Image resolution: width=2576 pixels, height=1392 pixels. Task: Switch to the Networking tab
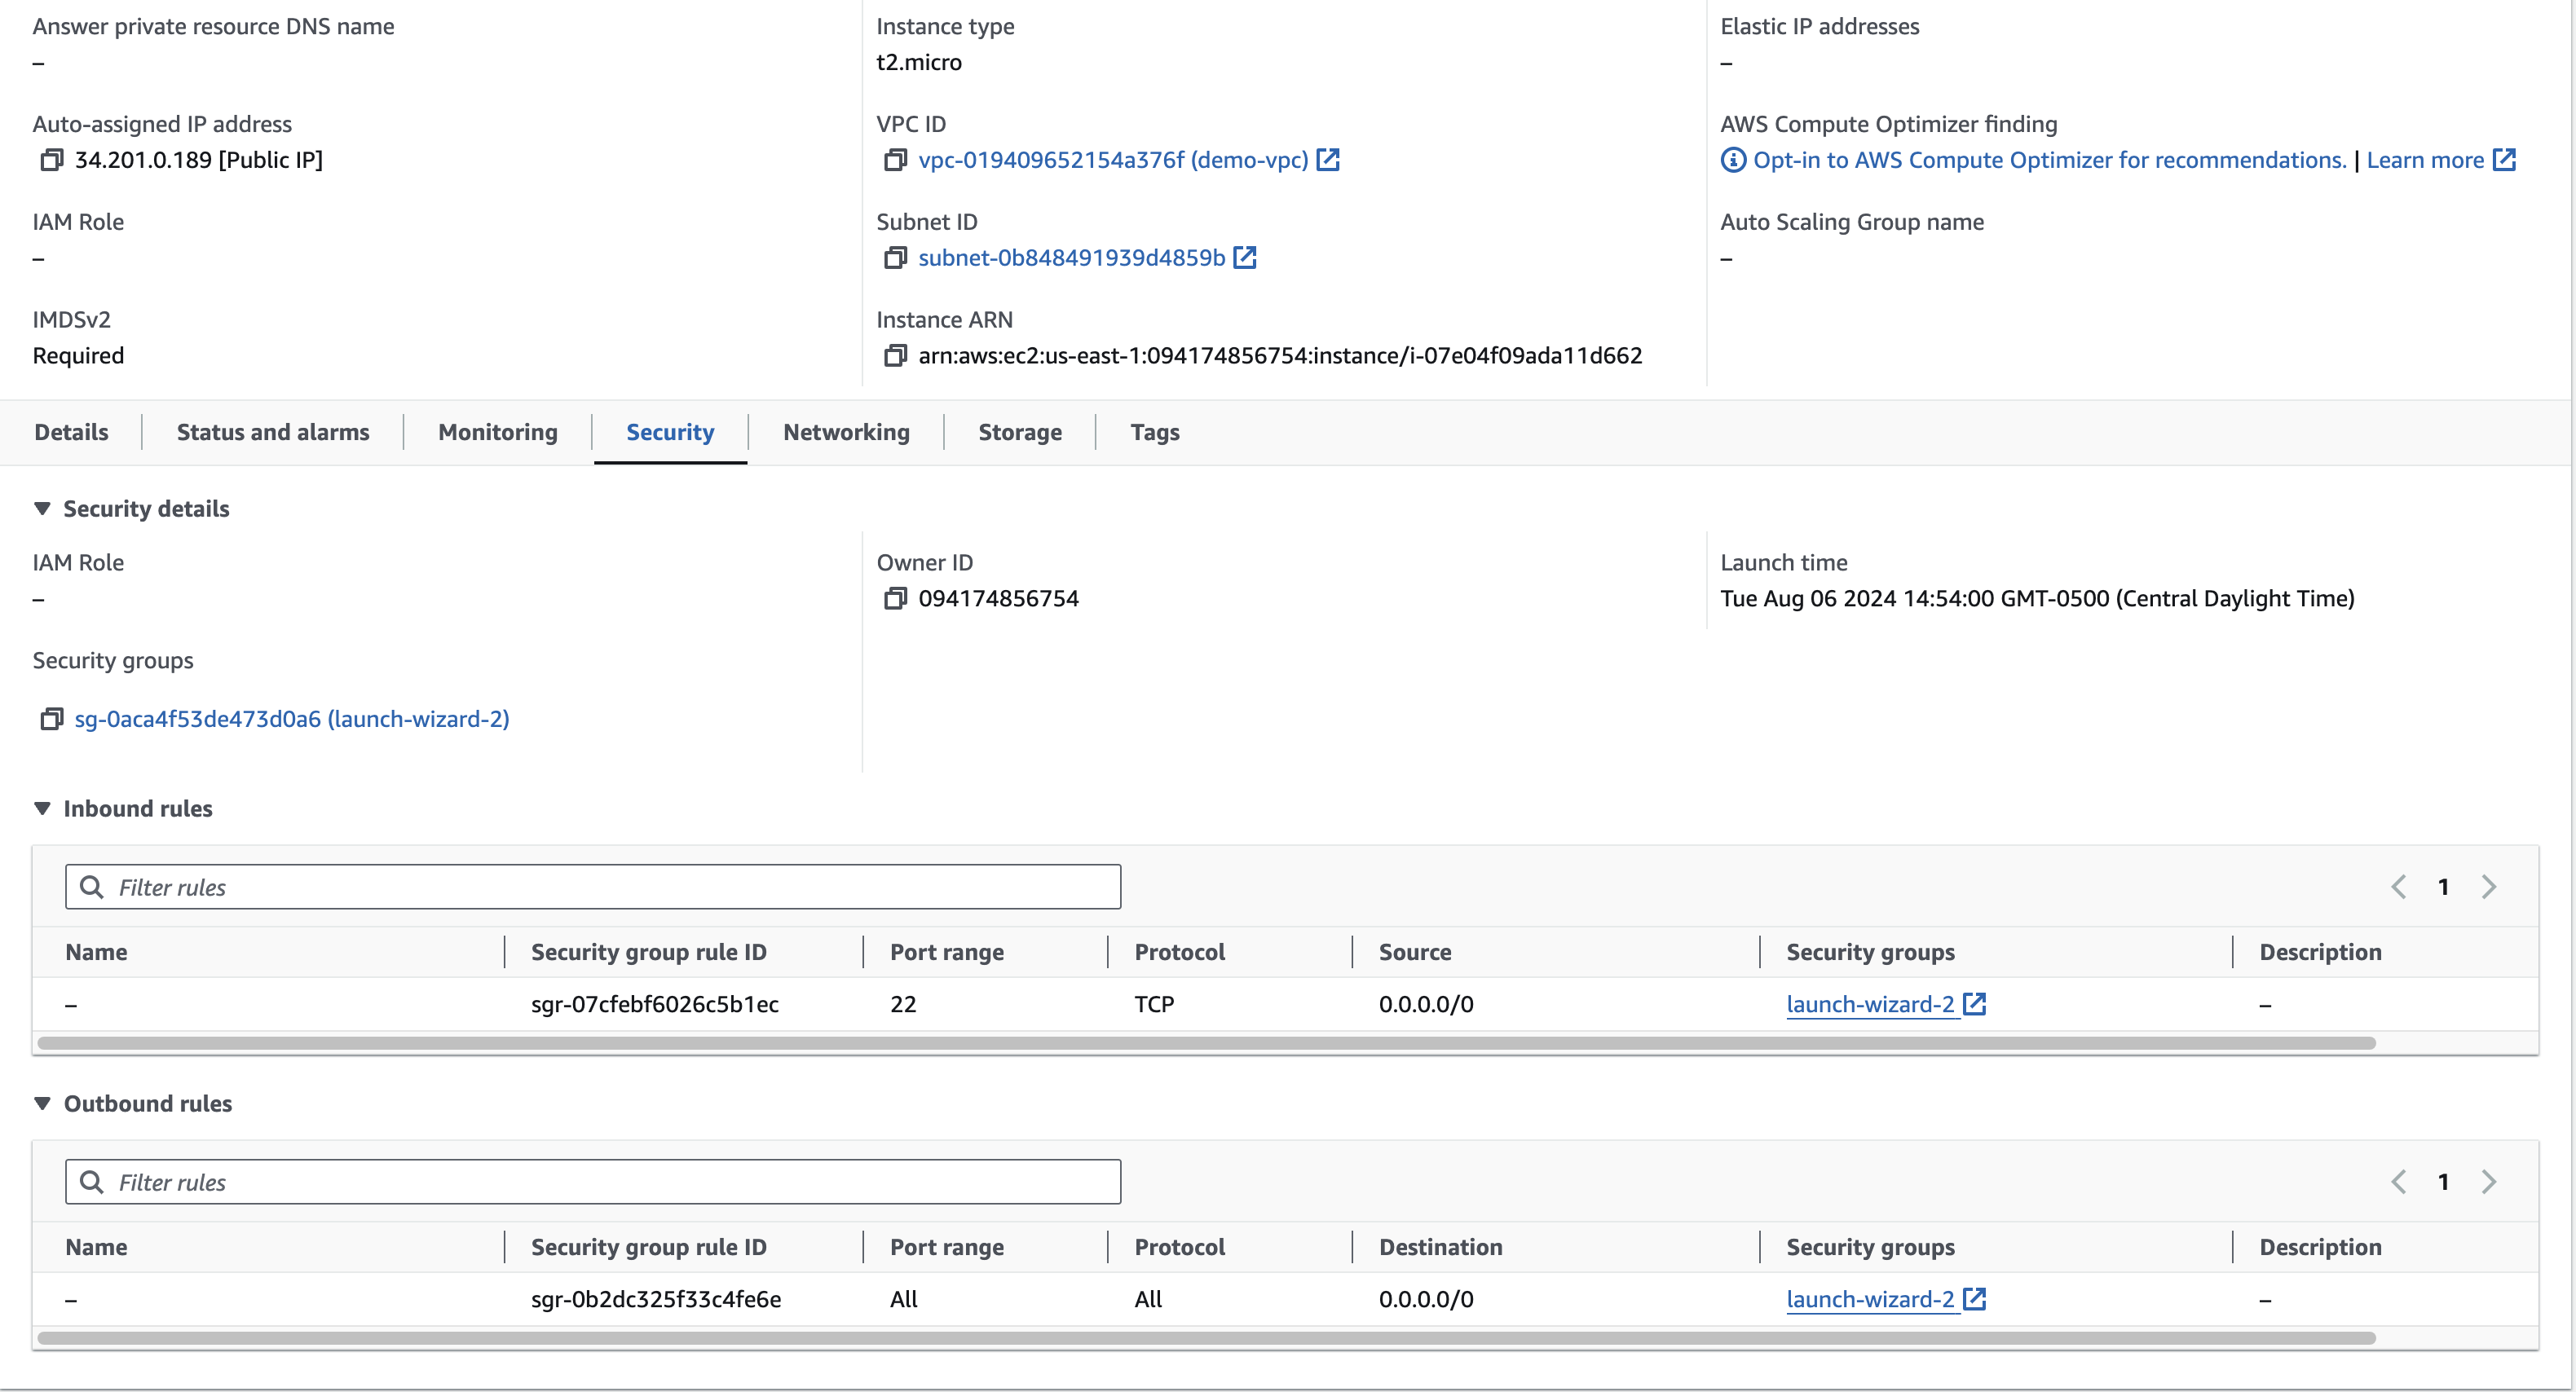point(846,432)
